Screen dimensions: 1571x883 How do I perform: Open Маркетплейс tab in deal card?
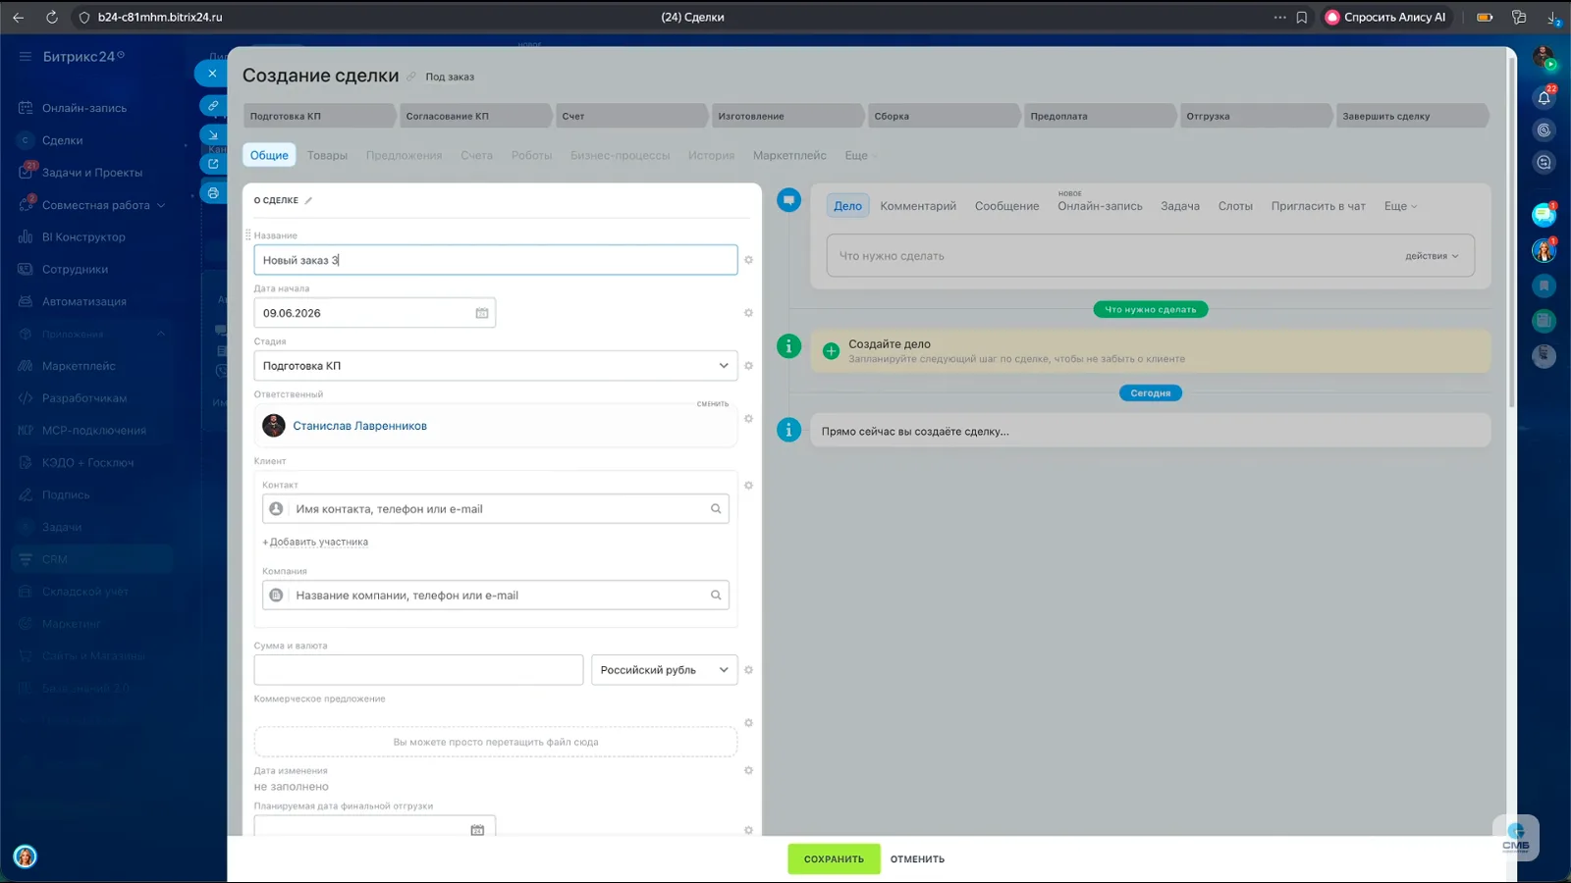[x=789, y=155]
